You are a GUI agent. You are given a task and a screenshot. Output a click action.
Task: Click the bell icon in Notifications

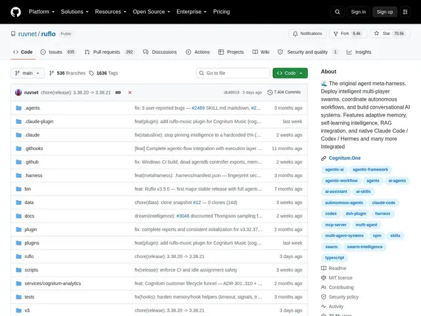295,34
